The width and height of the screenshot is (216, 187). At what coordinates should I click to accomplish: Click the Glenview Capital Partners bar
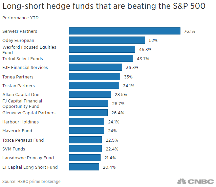[88, 113]
